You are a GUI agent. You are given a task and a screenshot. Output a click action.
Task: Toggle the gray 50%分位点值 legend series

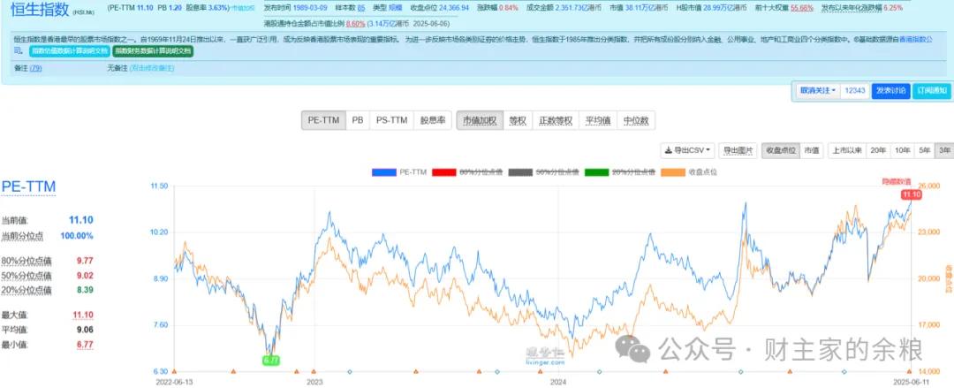click(x=543, y=172)
